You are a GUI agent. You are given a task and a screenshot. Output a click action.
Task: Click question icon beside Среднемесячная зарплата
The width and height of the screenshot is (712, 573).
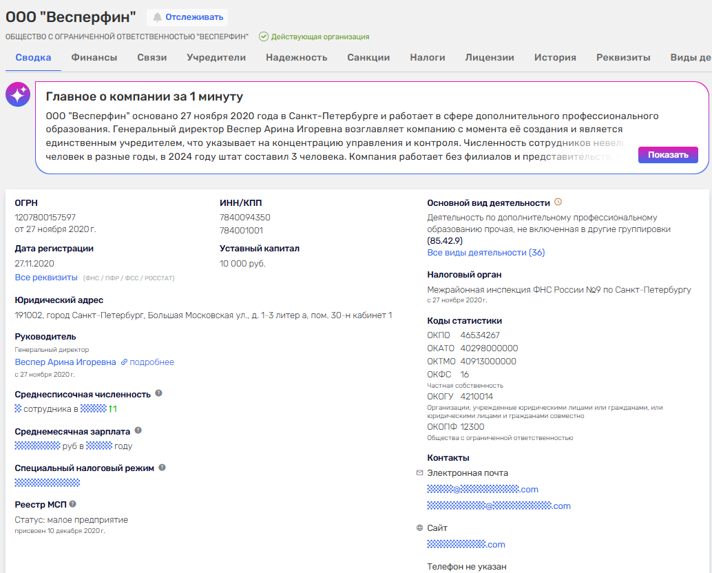pos(138,430)
